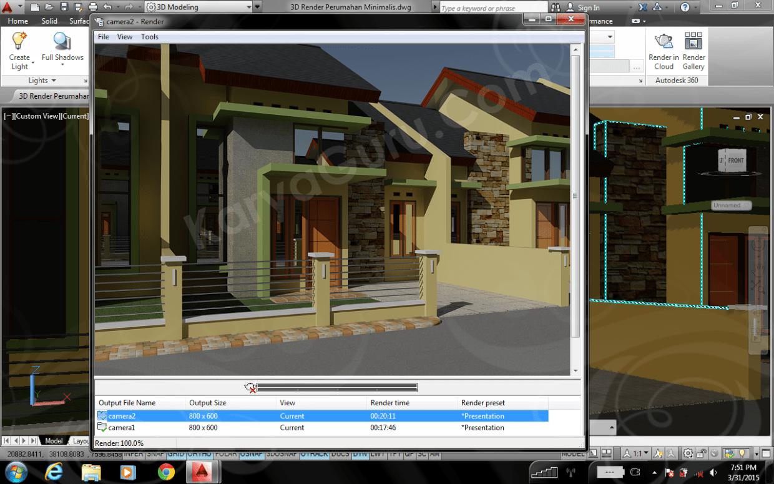Viewport: 774px width, 484px height.
Task: Toggle ORTHO mode in status bar
Action: click(x=199, y=454)
